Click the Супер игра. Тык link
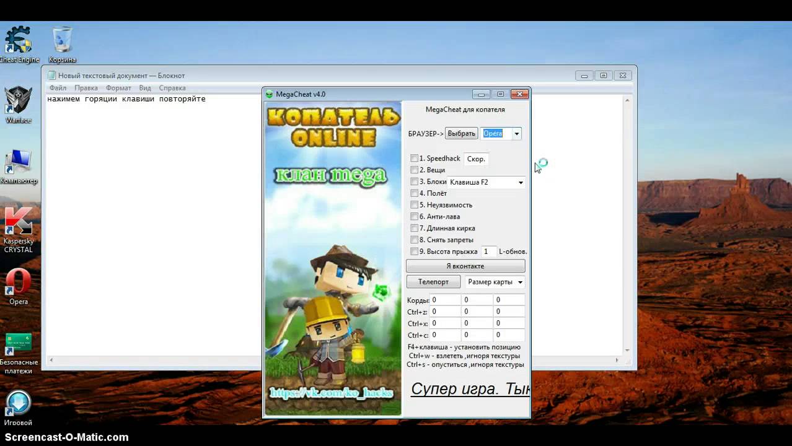This screenshot has width=792, height=446. click(x=470, y=389)
